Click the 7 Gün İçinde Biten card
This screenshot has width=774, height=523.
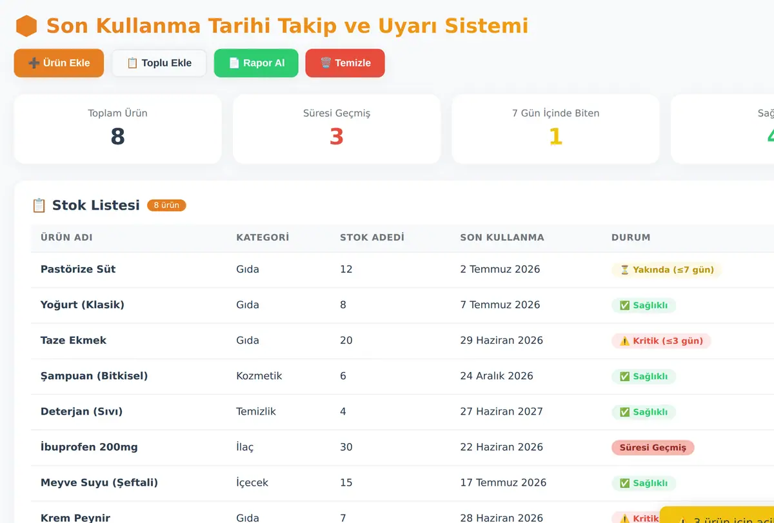coord(555,129)
